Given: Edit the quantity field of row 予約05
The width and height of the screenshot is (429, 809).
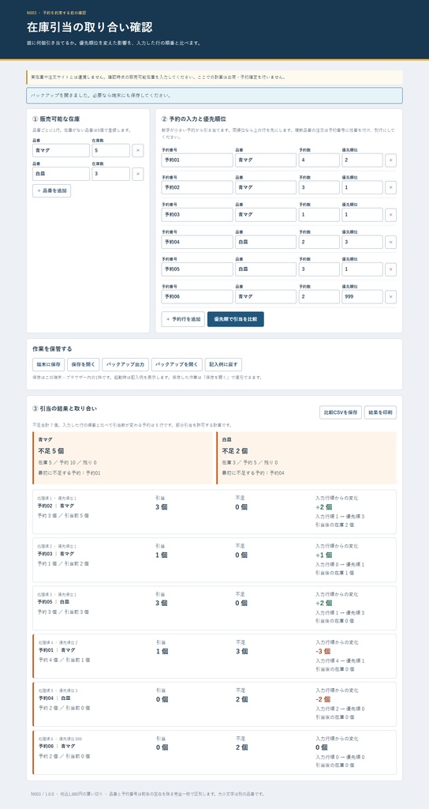Looking at the screenshot, I should [319, 269].
